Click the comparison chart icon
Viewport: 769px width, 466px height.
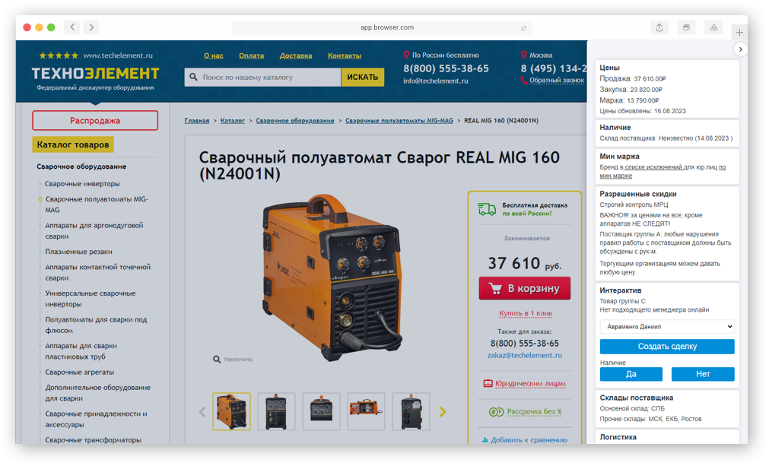pyautogui.click(x=485, y=440)
